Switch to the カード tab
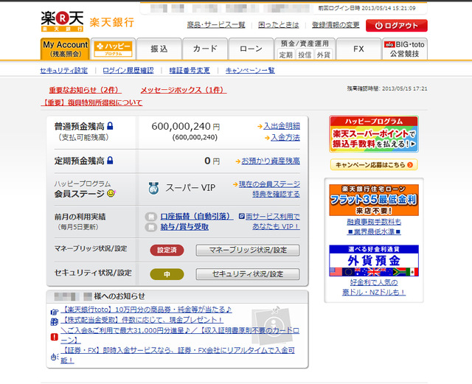 pyautogui.click(x=205, y=49)
